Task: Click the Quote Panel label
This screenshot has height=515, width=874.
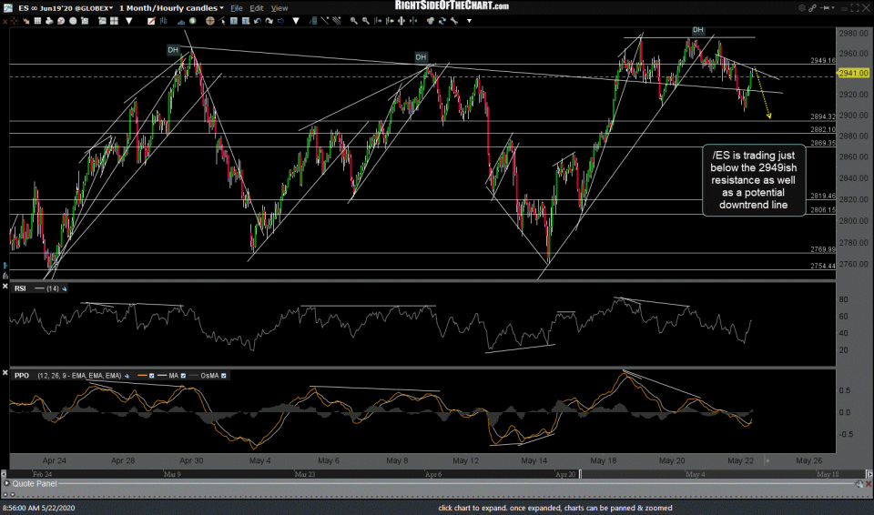Action: [x=35, y=484]
